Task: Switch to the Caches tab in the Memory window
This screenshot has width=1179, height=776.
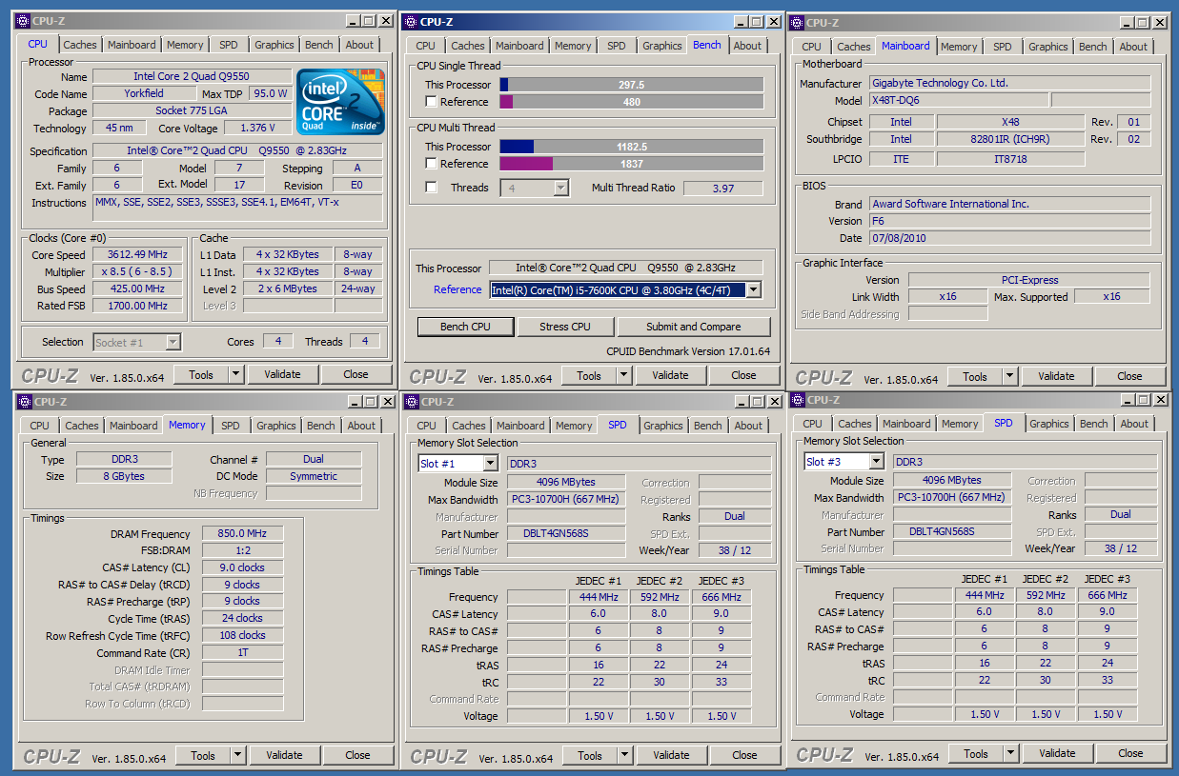Action: [x=83, y=426]
